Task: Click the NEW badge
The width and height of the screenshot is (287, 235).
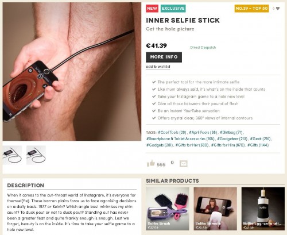Action: pyautogui.click(x=152, y=9)
